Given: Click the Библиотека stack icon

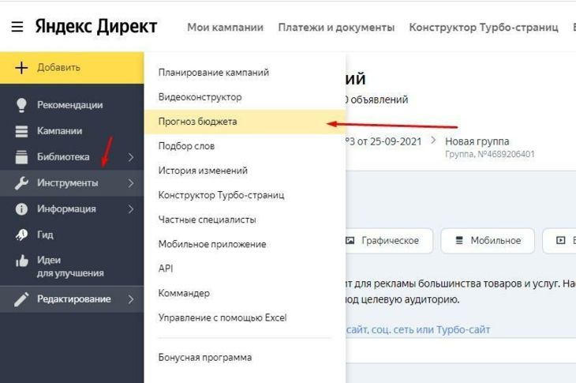Looking at the screenshot, I should [x=21, y=157].
